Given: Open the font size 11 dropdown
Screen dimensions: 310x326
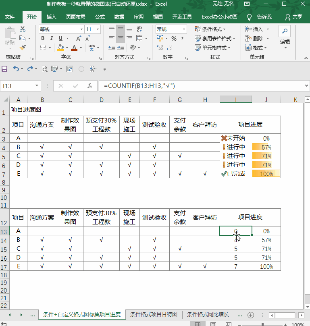Looking at the screenshot, I should (98, 29).
